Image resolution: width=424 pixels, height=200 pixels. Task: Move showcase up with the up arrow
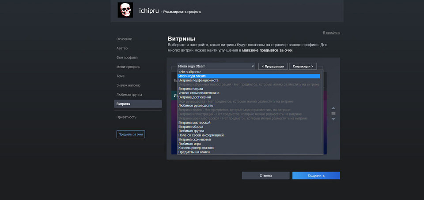[333, 108]
